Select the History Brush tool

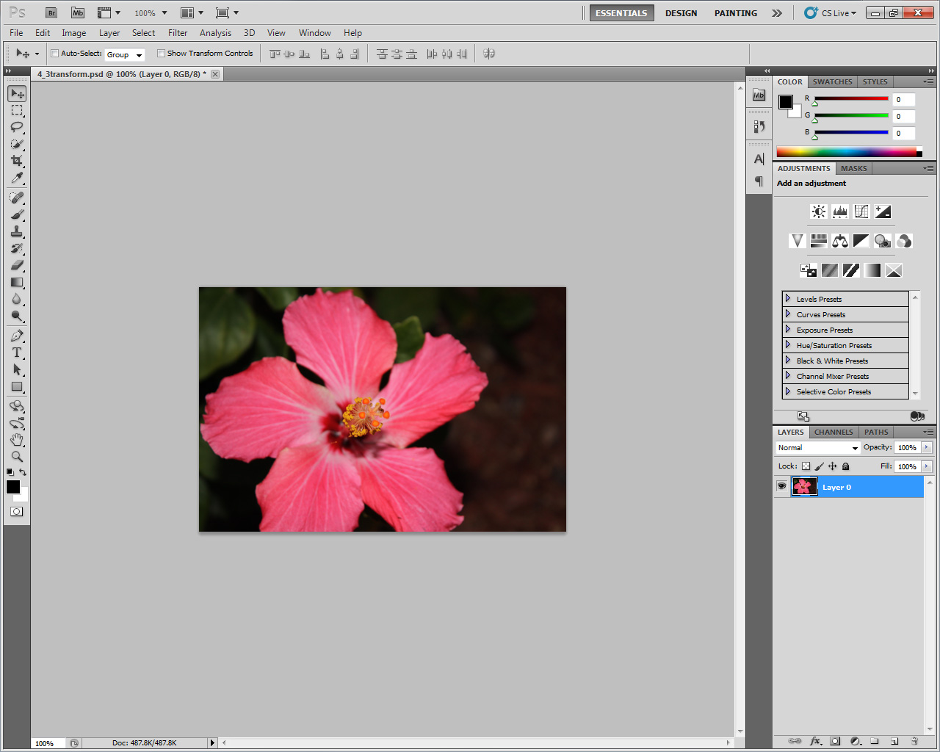click(17, 248)
